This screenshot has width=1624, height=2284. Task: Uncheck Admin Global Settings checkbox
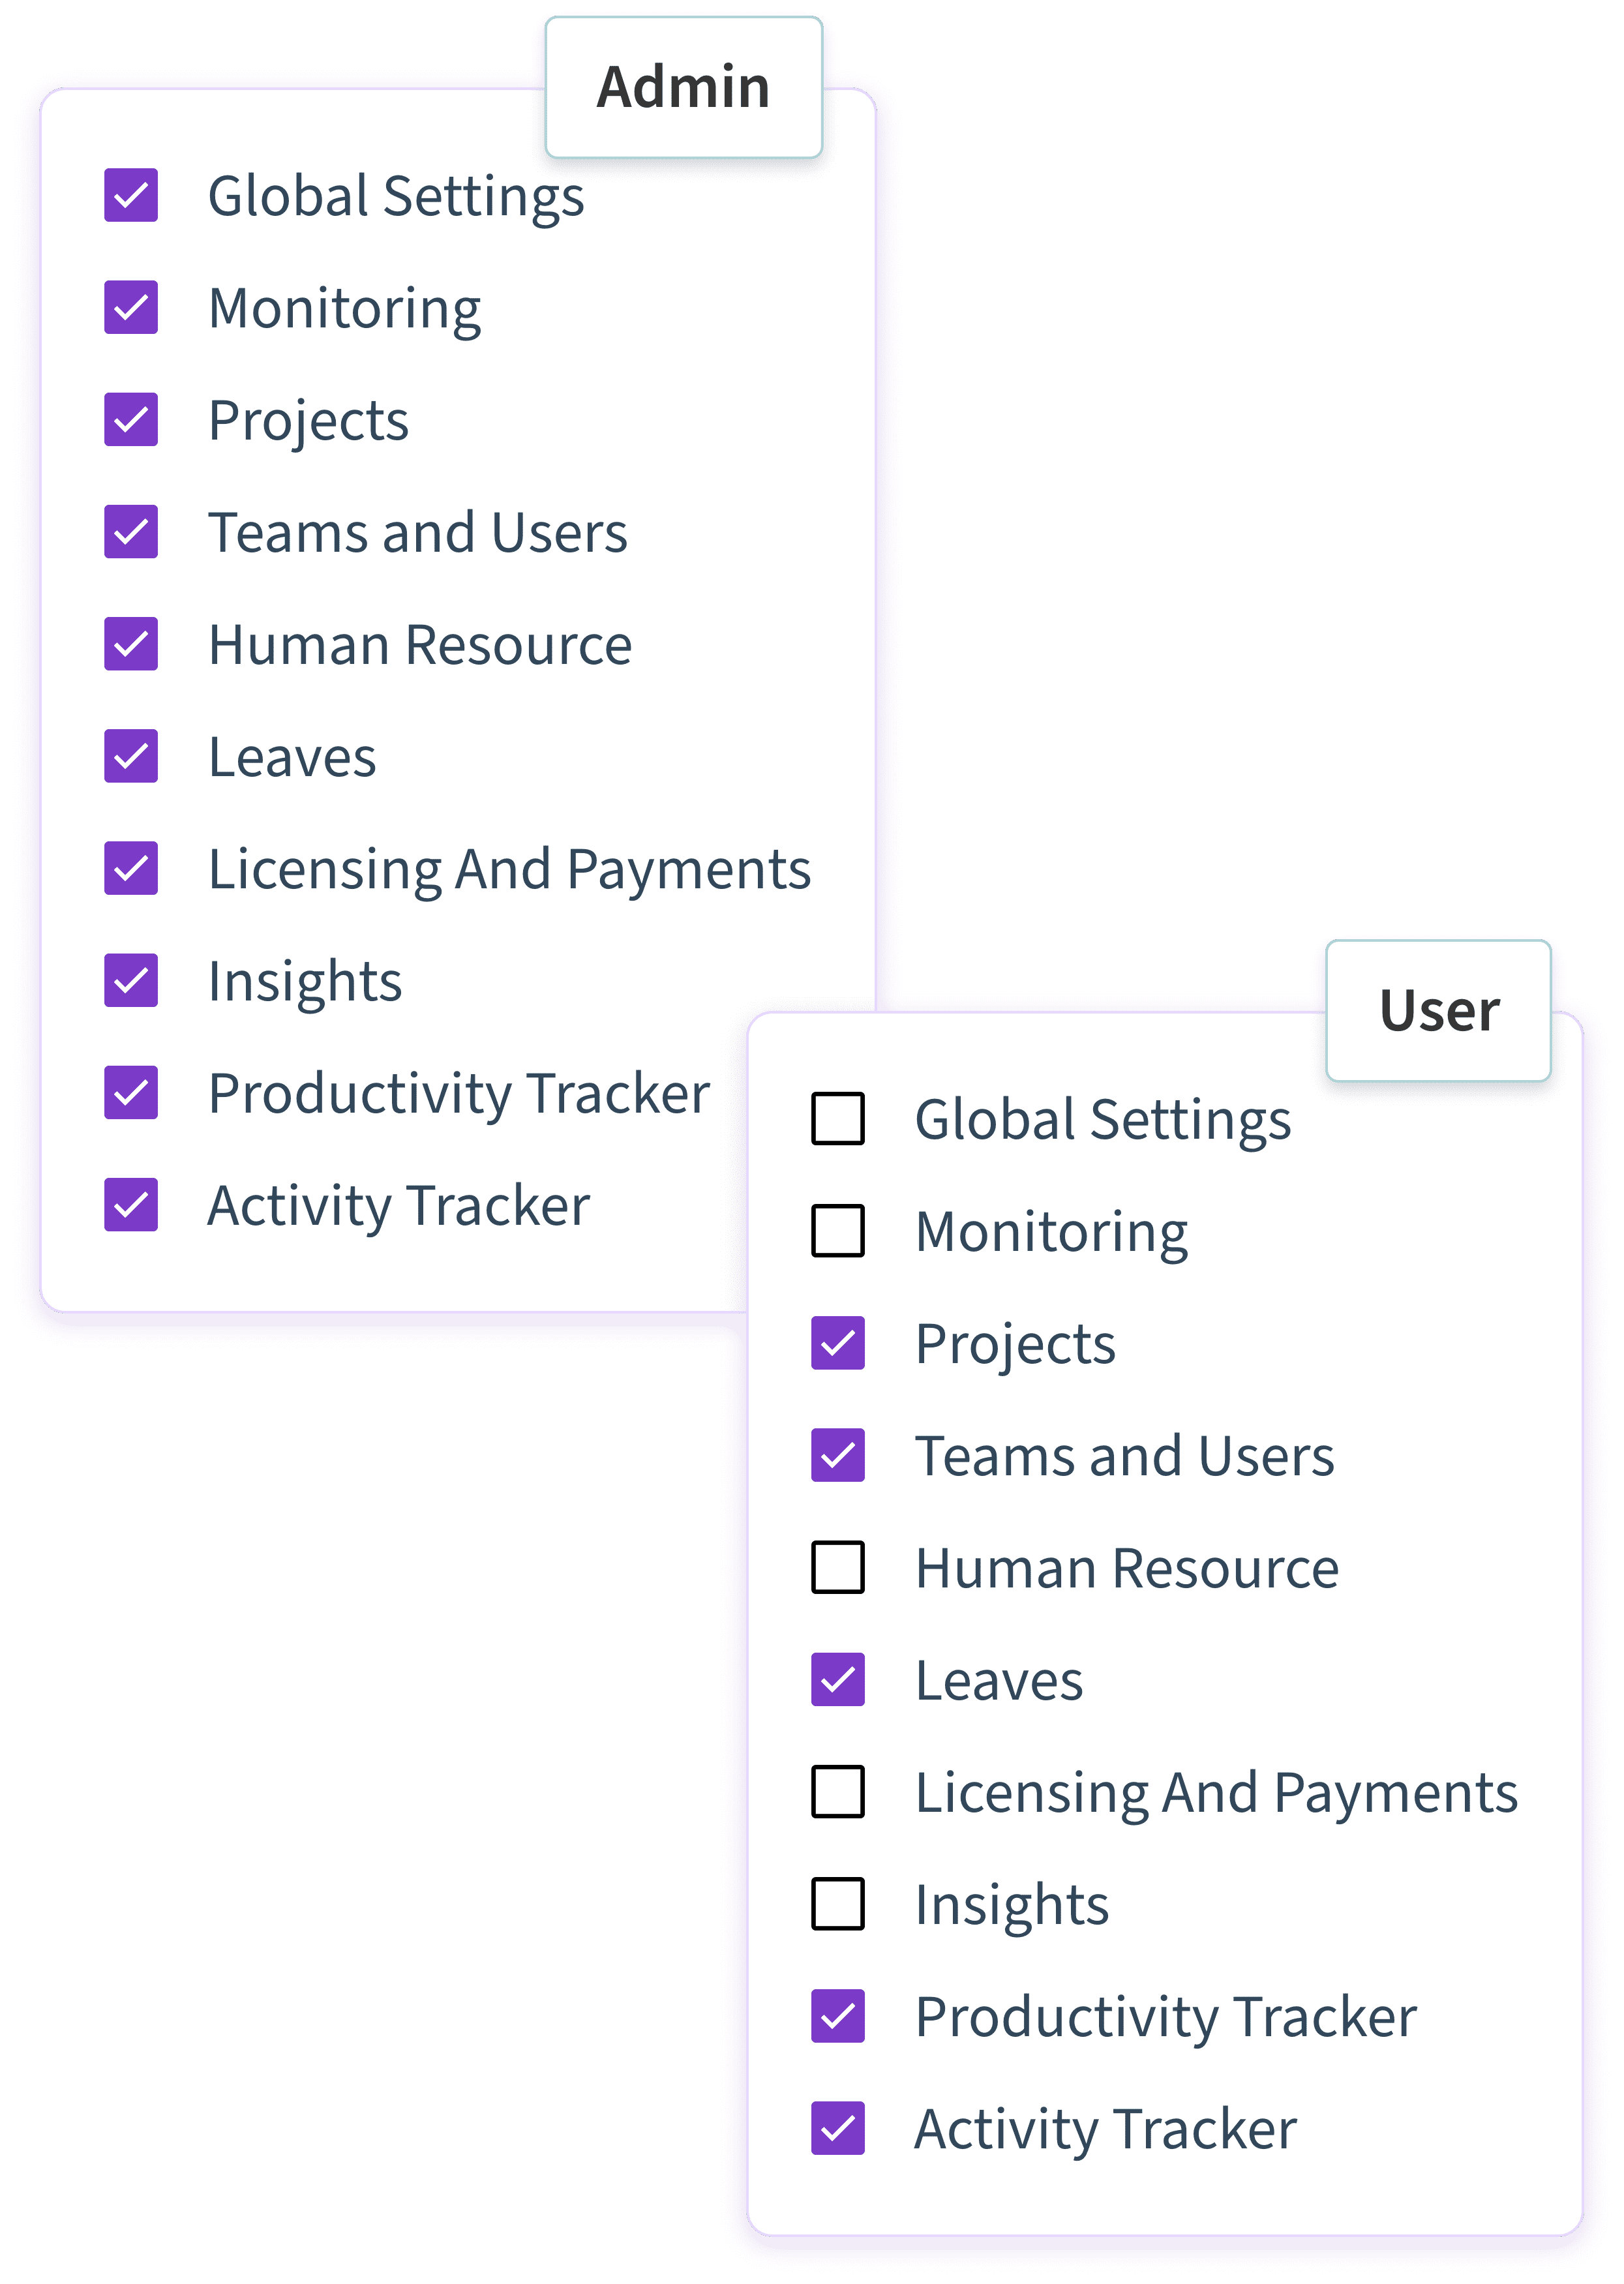coord(131,195)
